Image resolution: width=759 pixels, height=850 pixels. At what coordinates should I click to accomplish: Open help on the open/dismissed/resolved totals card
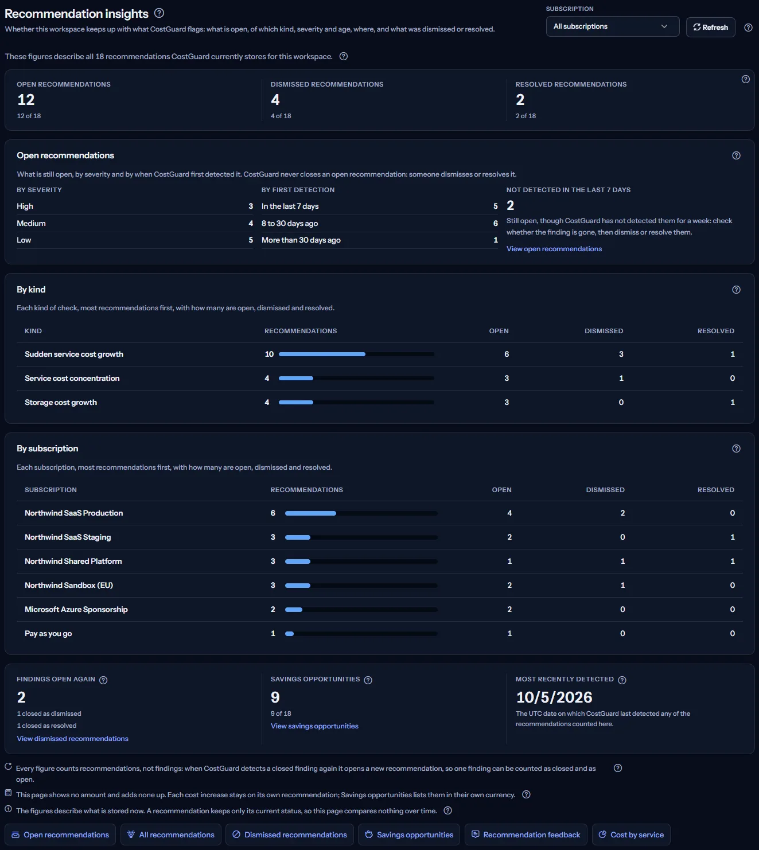(746, 80)
